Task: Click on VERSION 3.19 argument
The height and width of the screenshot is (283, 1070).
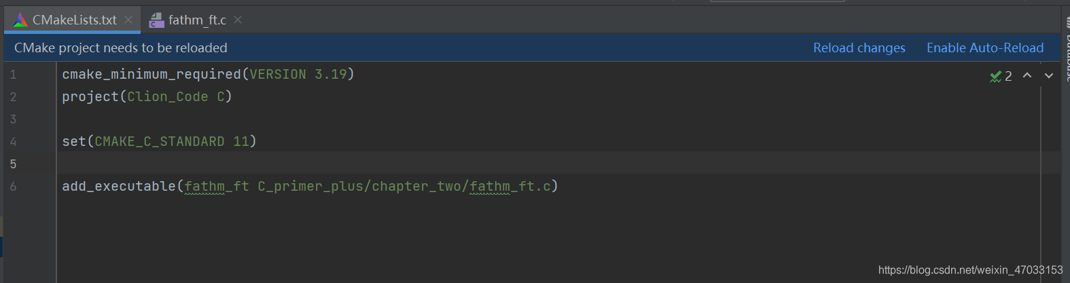Action: coord(298,74)
